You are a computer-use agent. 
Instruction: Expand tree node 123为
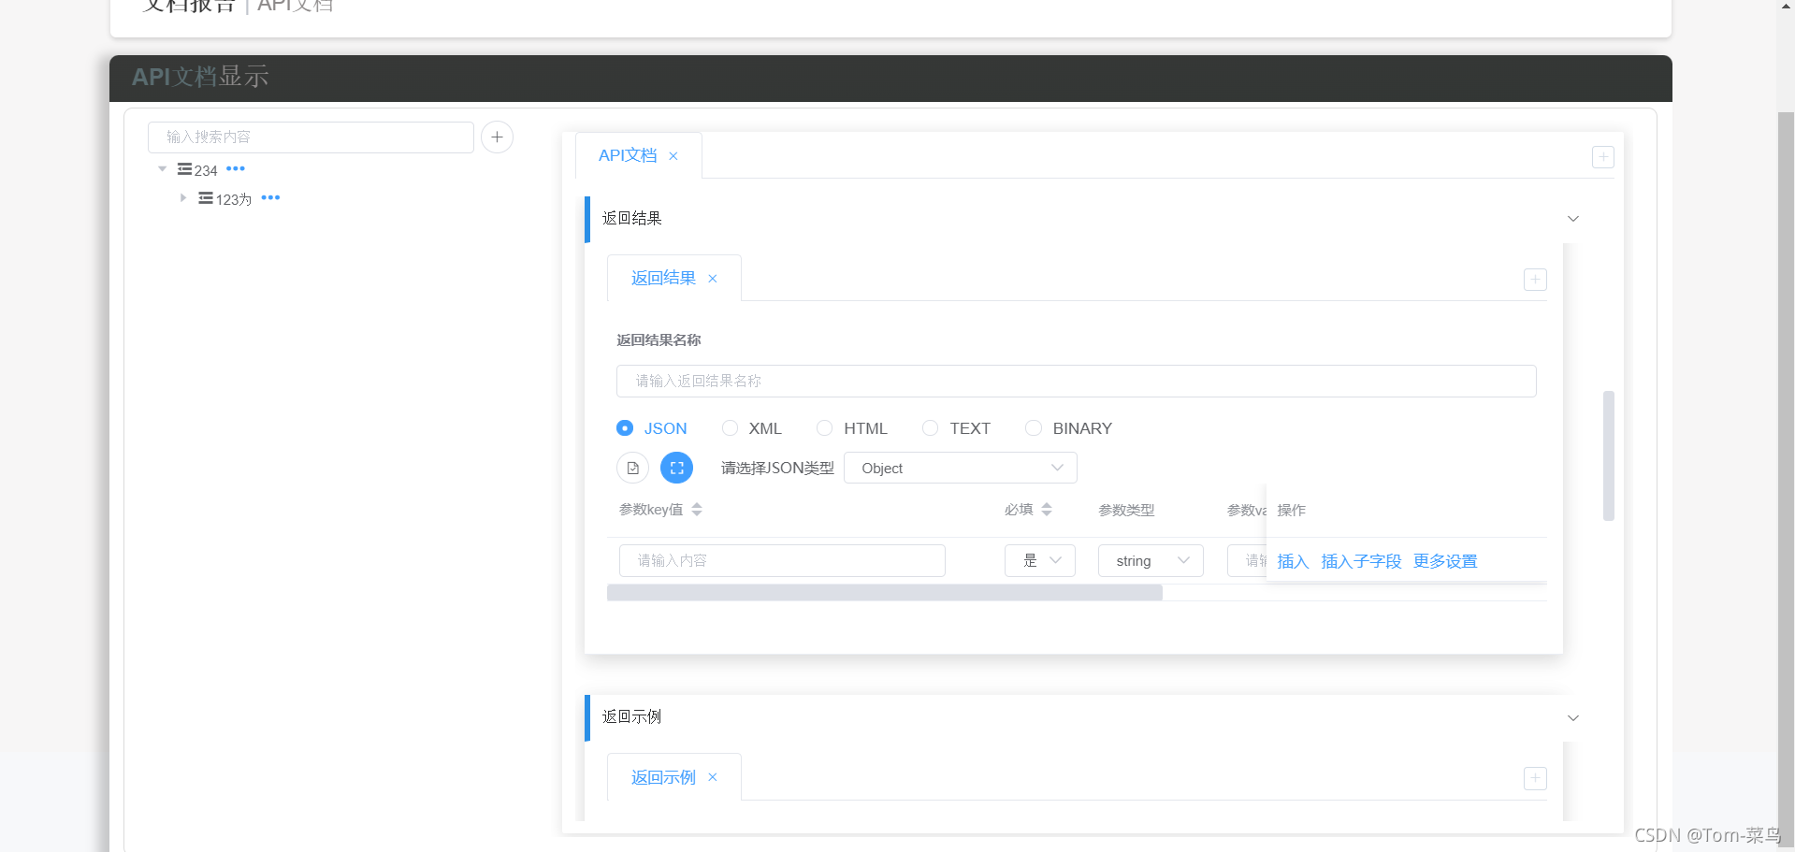click(x=183, y=198)
